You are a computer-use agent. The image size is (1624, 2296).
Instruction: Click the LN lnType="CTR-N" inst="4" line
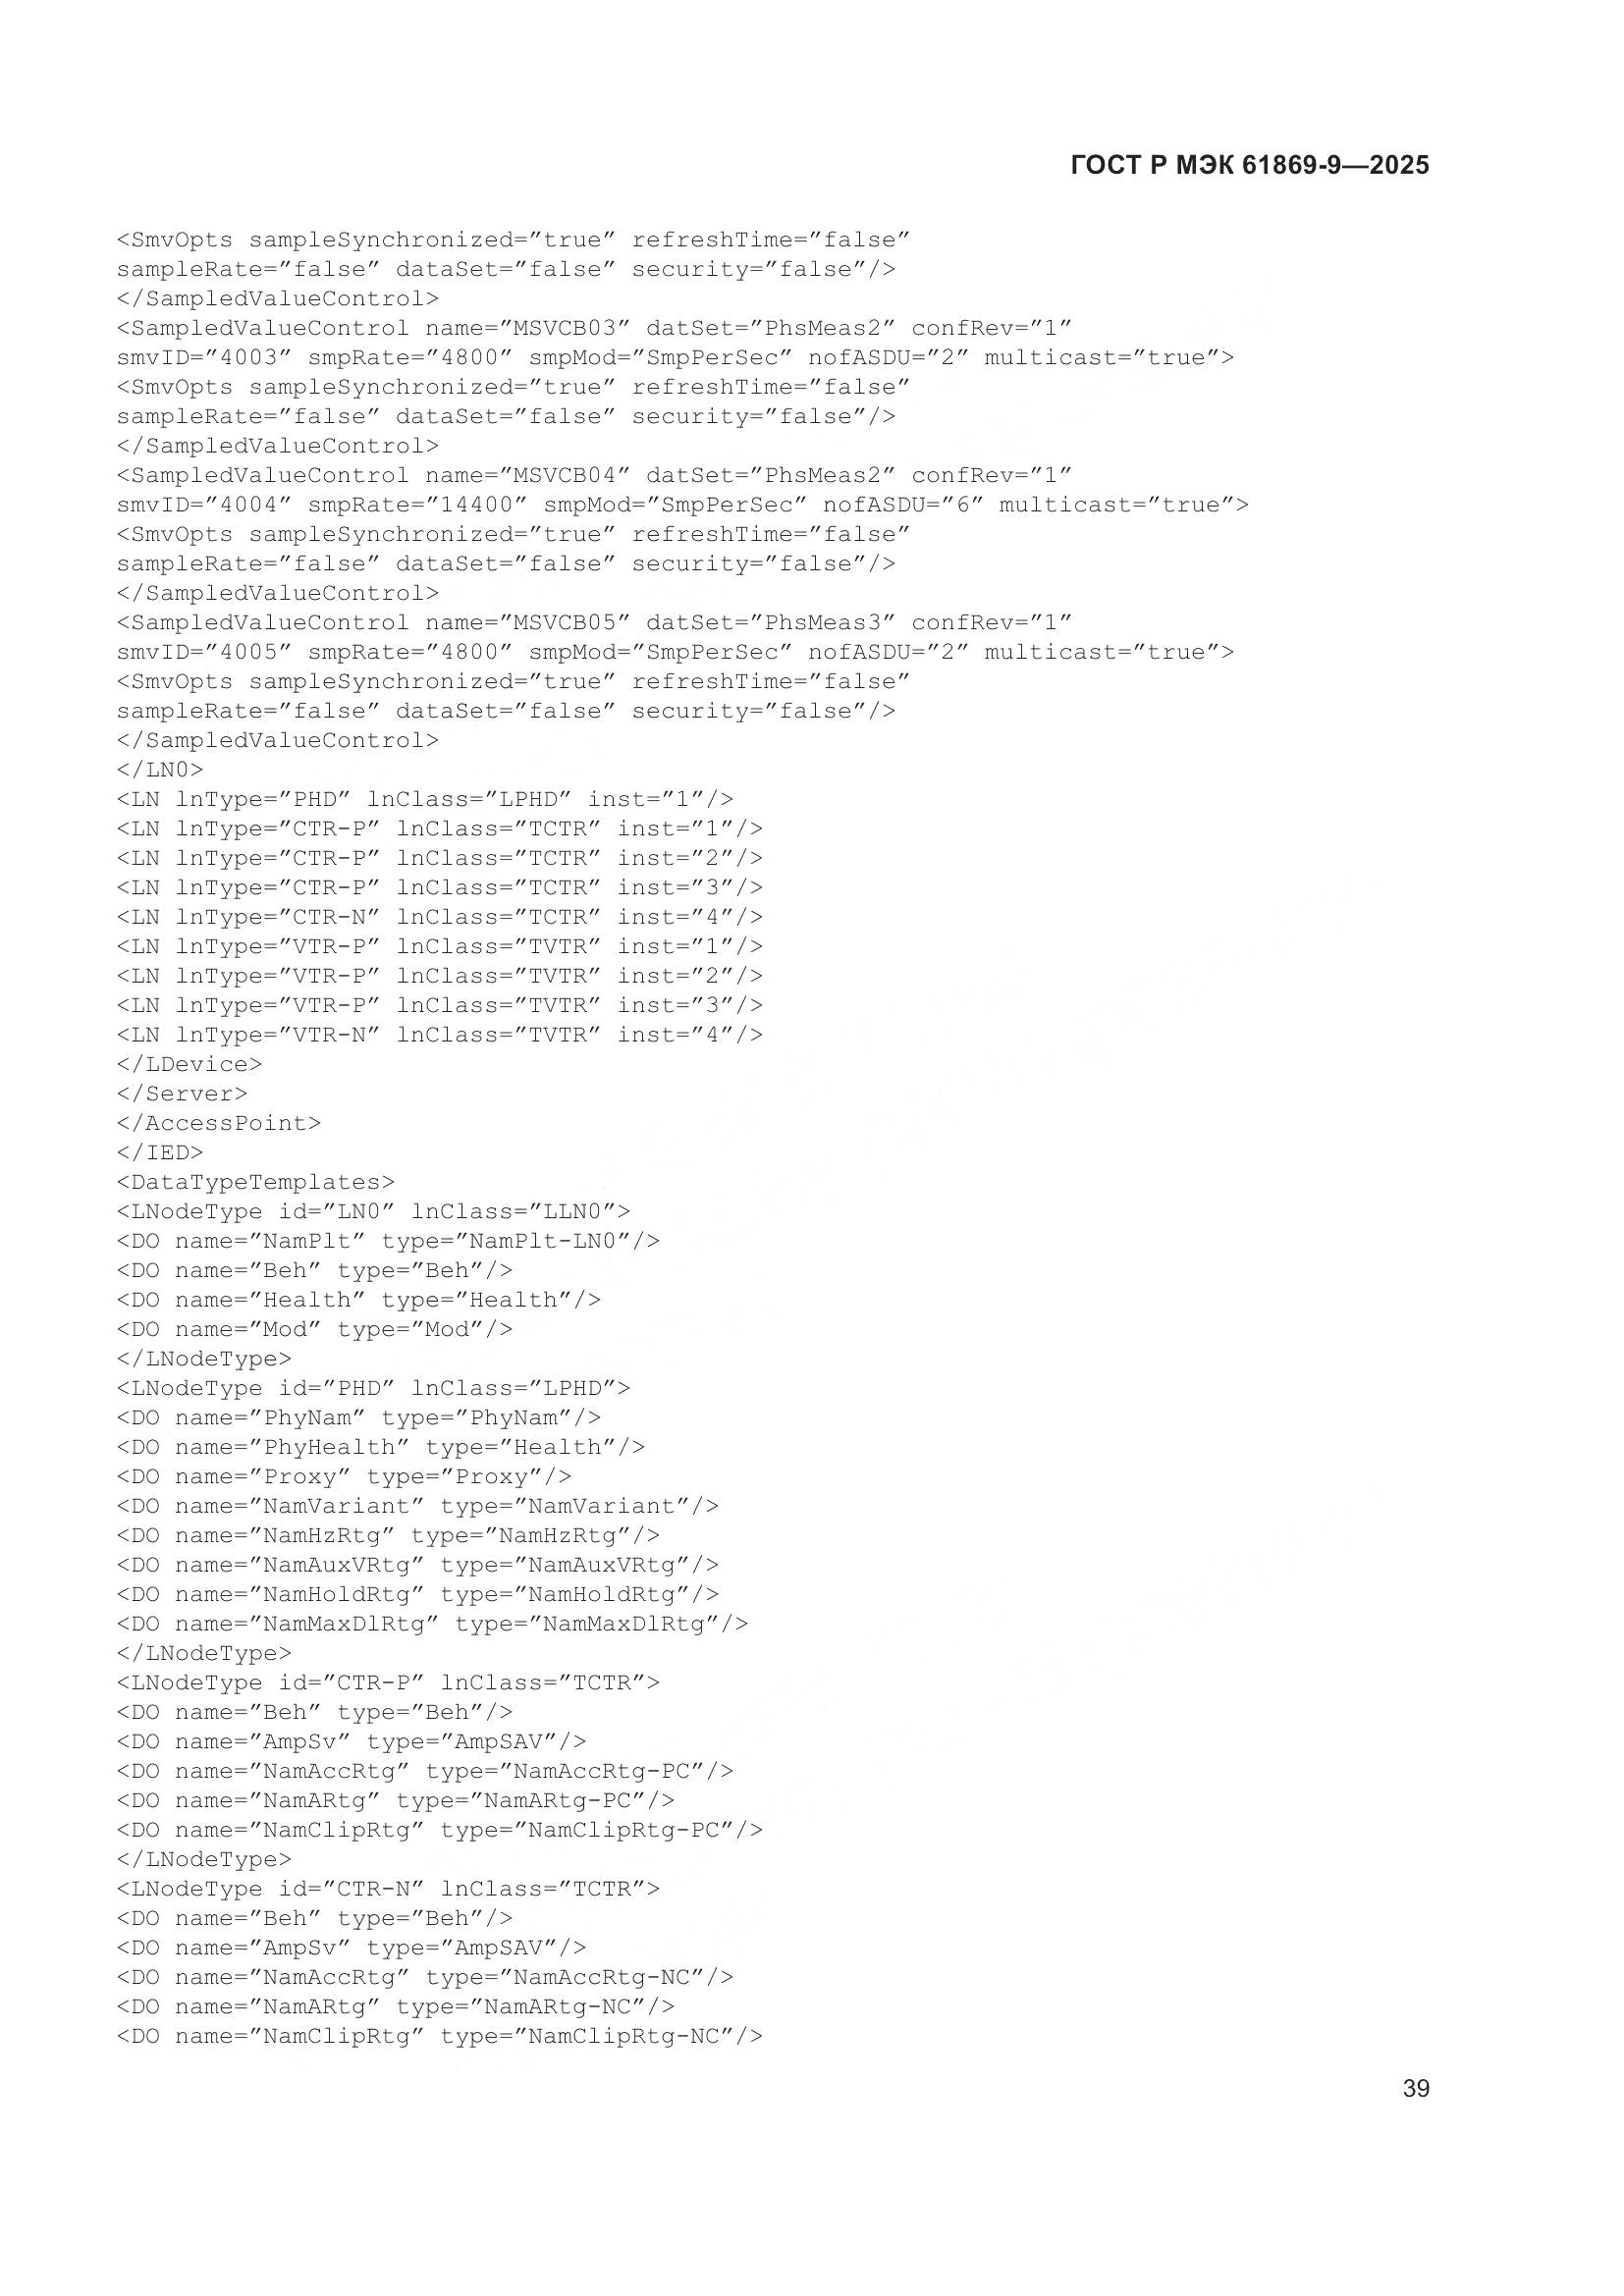tap(440, 917)
